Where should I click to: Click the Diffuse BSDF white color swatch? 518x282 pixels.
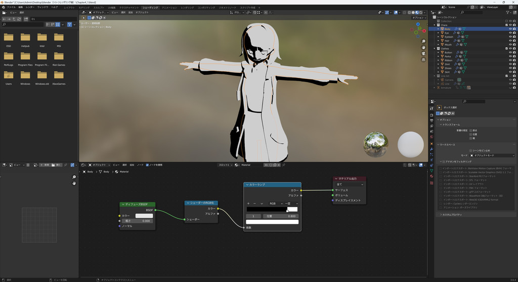point(144,216)
